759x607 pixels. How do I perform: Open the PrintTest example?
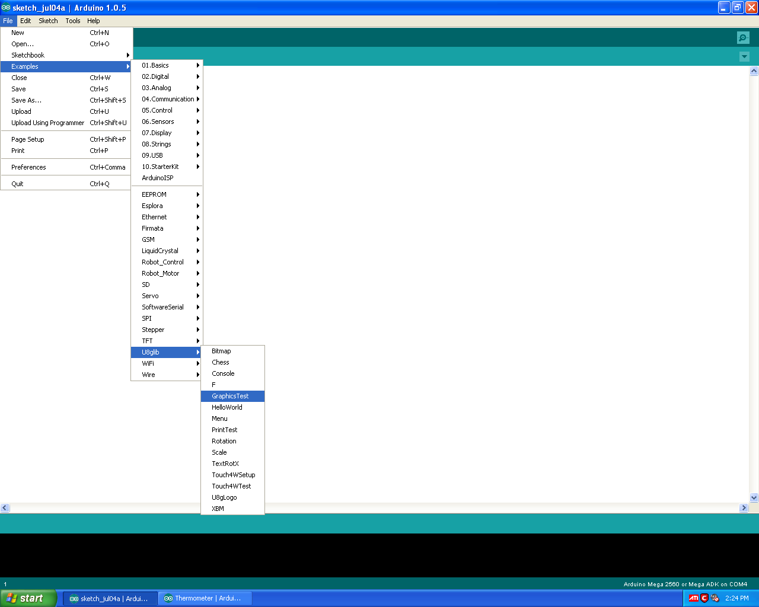pyautogui.click(x=233, y=430)
